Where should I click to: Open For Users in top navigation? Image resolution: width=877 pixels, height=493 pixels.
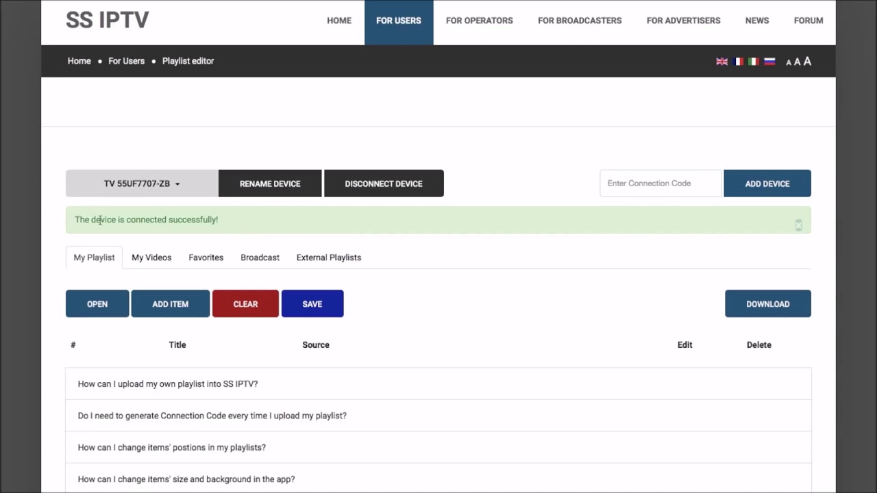[x=399, y=21]
